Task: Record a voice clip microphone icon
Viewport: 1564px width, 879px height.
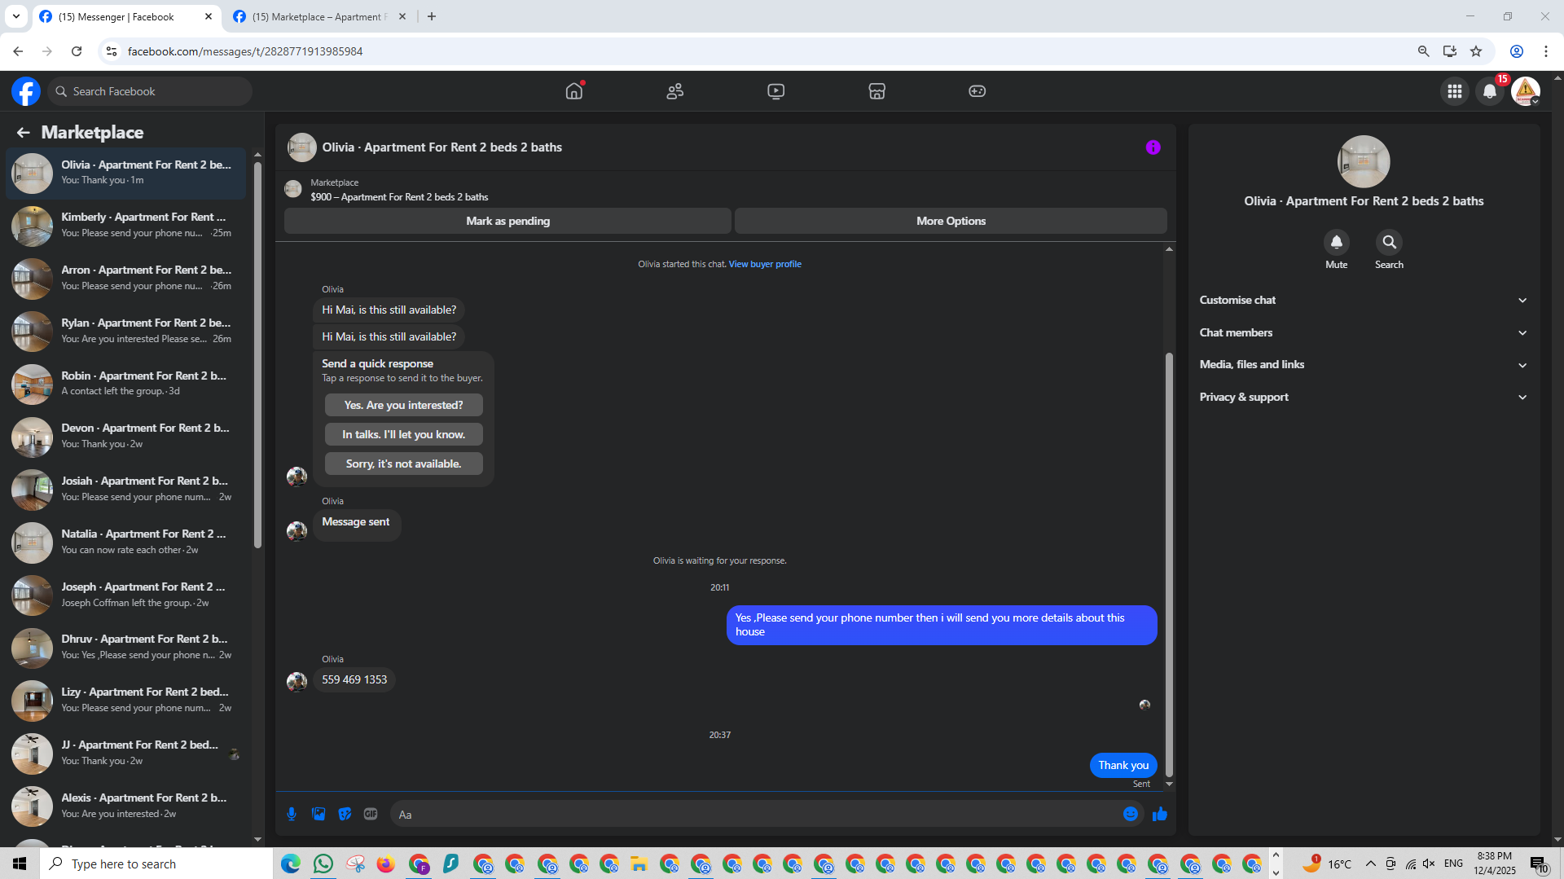Action: click(x=292, y=814)
